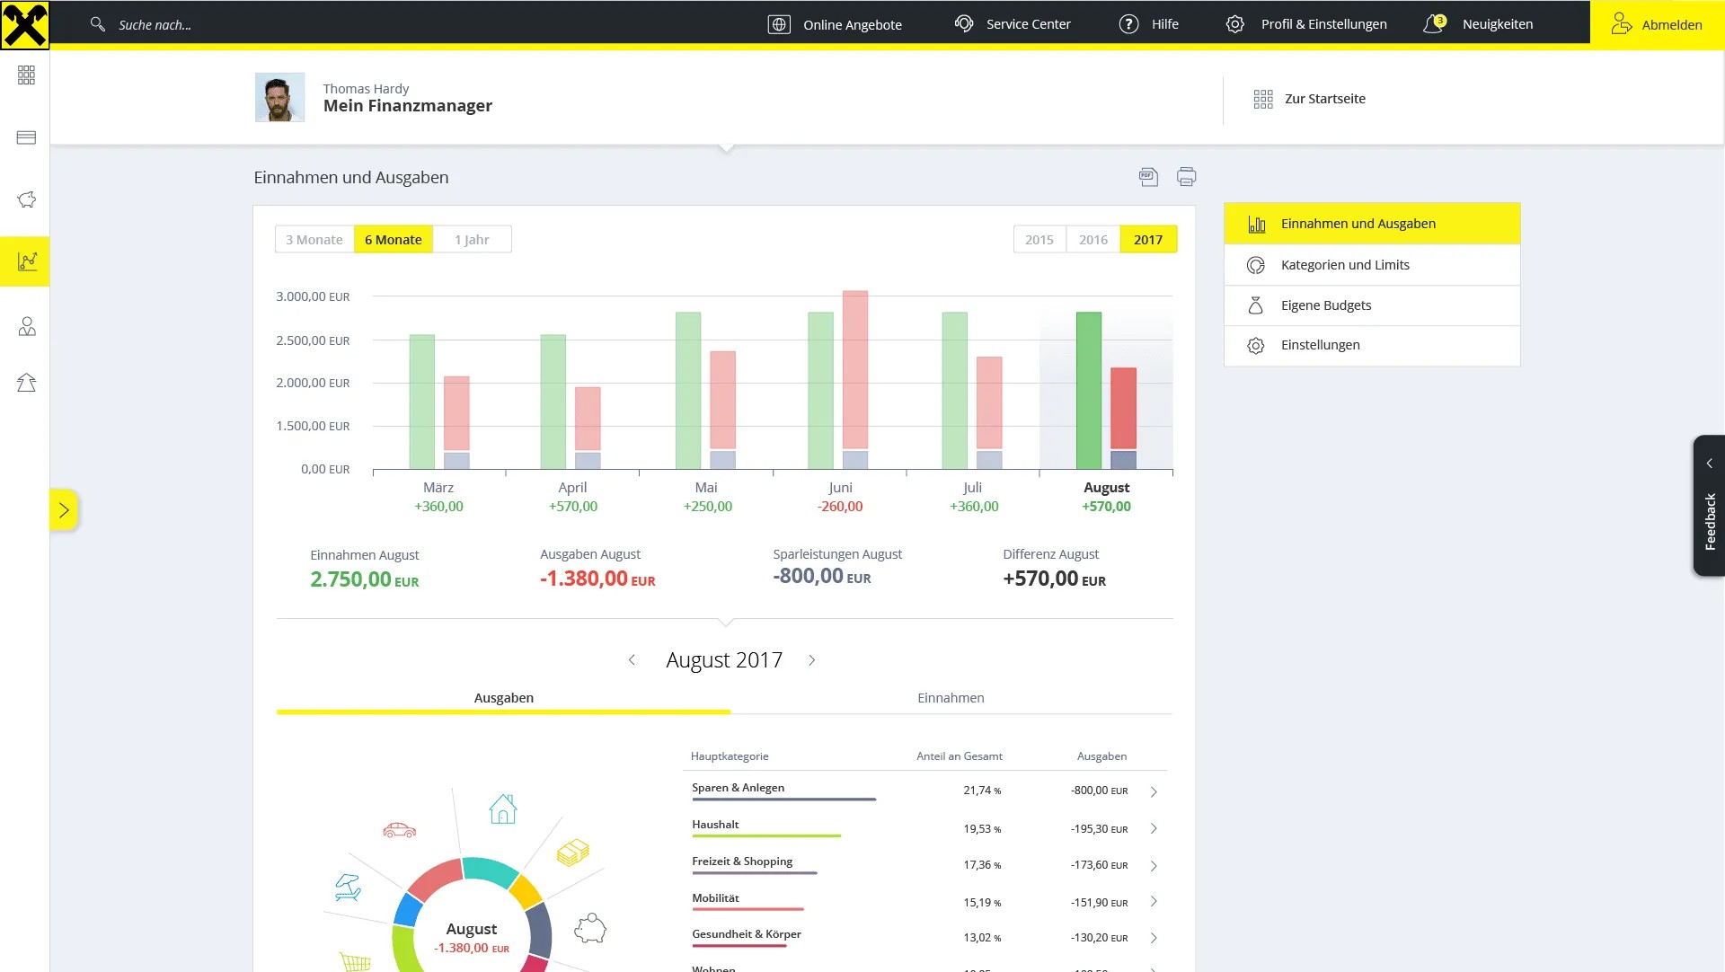The width and height of the screenshot is (1725, 972).
Task: Click the cards icon in left sidebar
Action: pyautogui.click(x=26, y=137)
